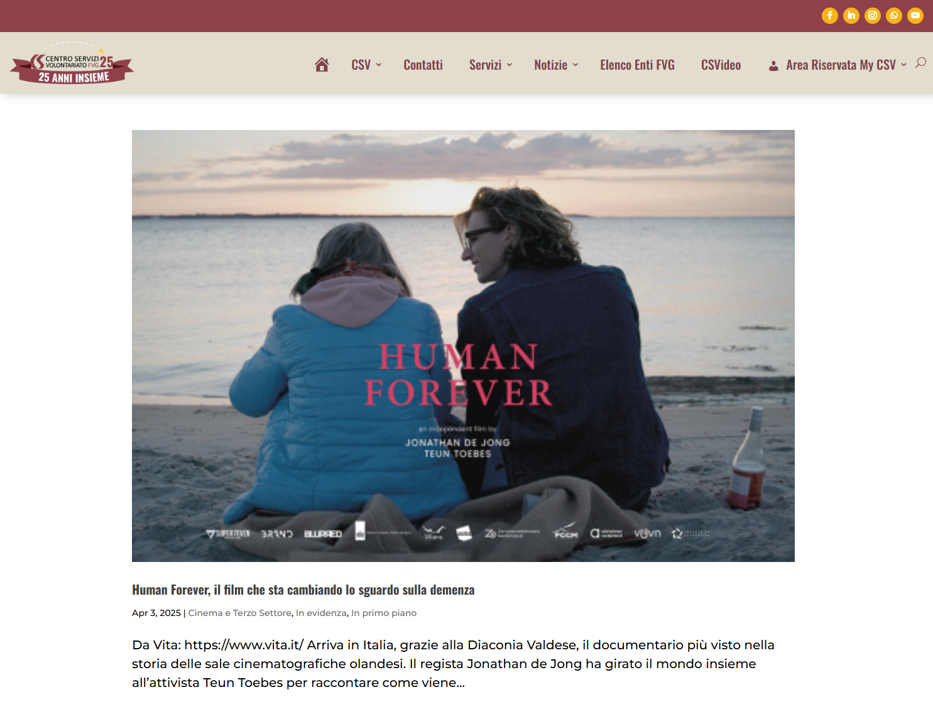
Task: Click the Human Forever poster image
Action: click(463, 346)
